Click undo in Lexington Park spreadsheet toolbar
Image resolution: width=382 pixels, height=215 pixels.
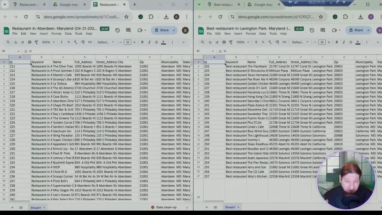click(x=210, y=42)
